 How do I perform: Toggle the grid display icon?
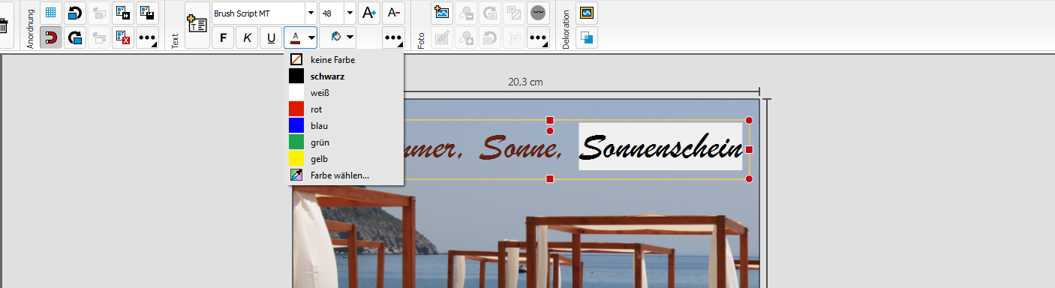[x=50, y=13]
